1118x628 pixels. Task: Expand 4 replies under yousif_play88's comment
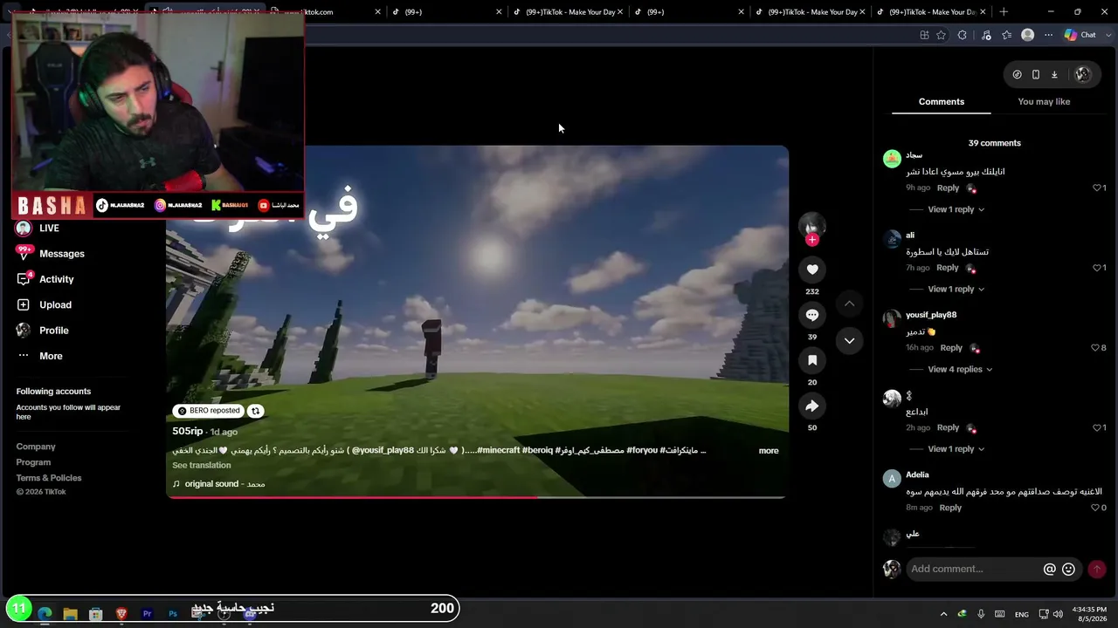click(x=960, y=369)
